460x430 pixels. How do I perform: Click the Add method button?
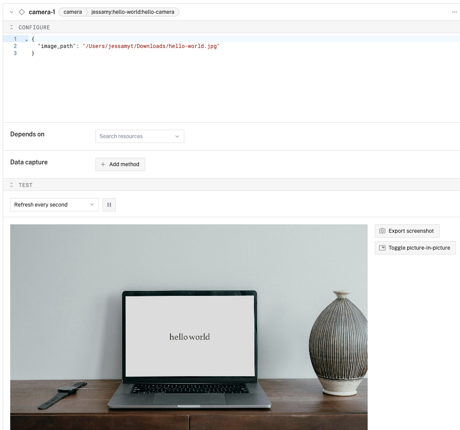[x=120, y=164]
